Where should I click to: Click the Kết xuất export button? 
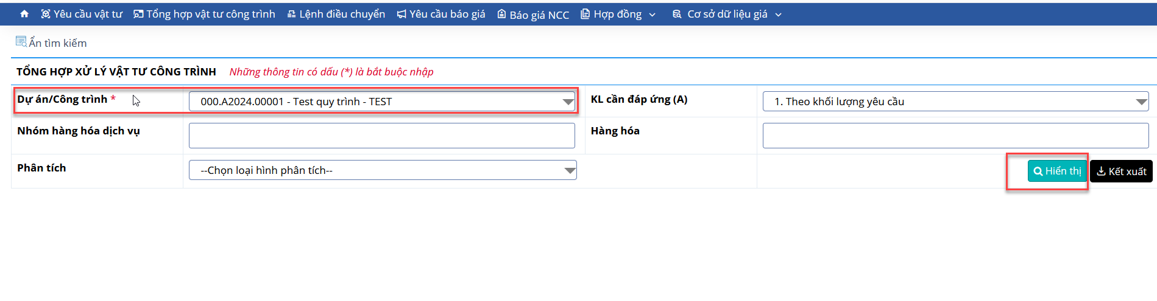(1121, 171)
